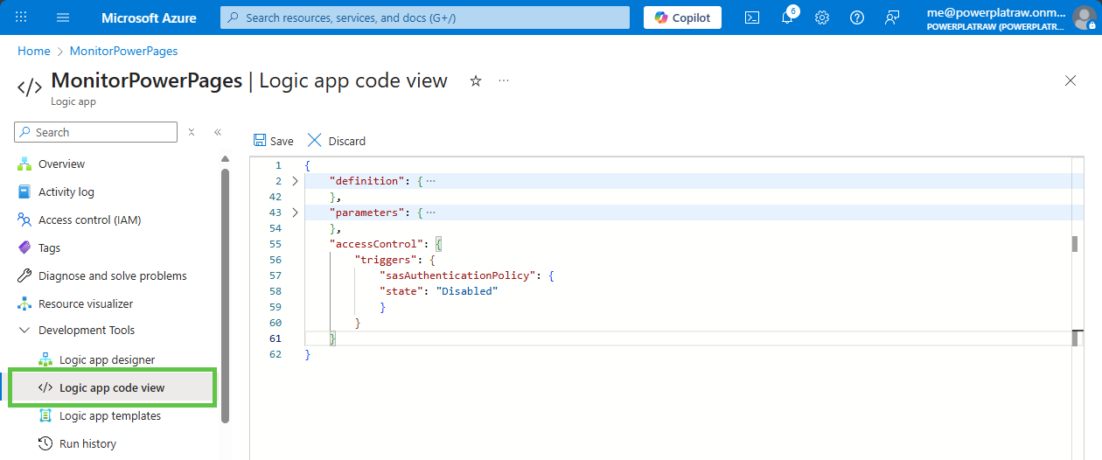Viewport: 1102px width, 460px height.
Task: Click the Access control people icon
Action: click(x=24, y=220)
